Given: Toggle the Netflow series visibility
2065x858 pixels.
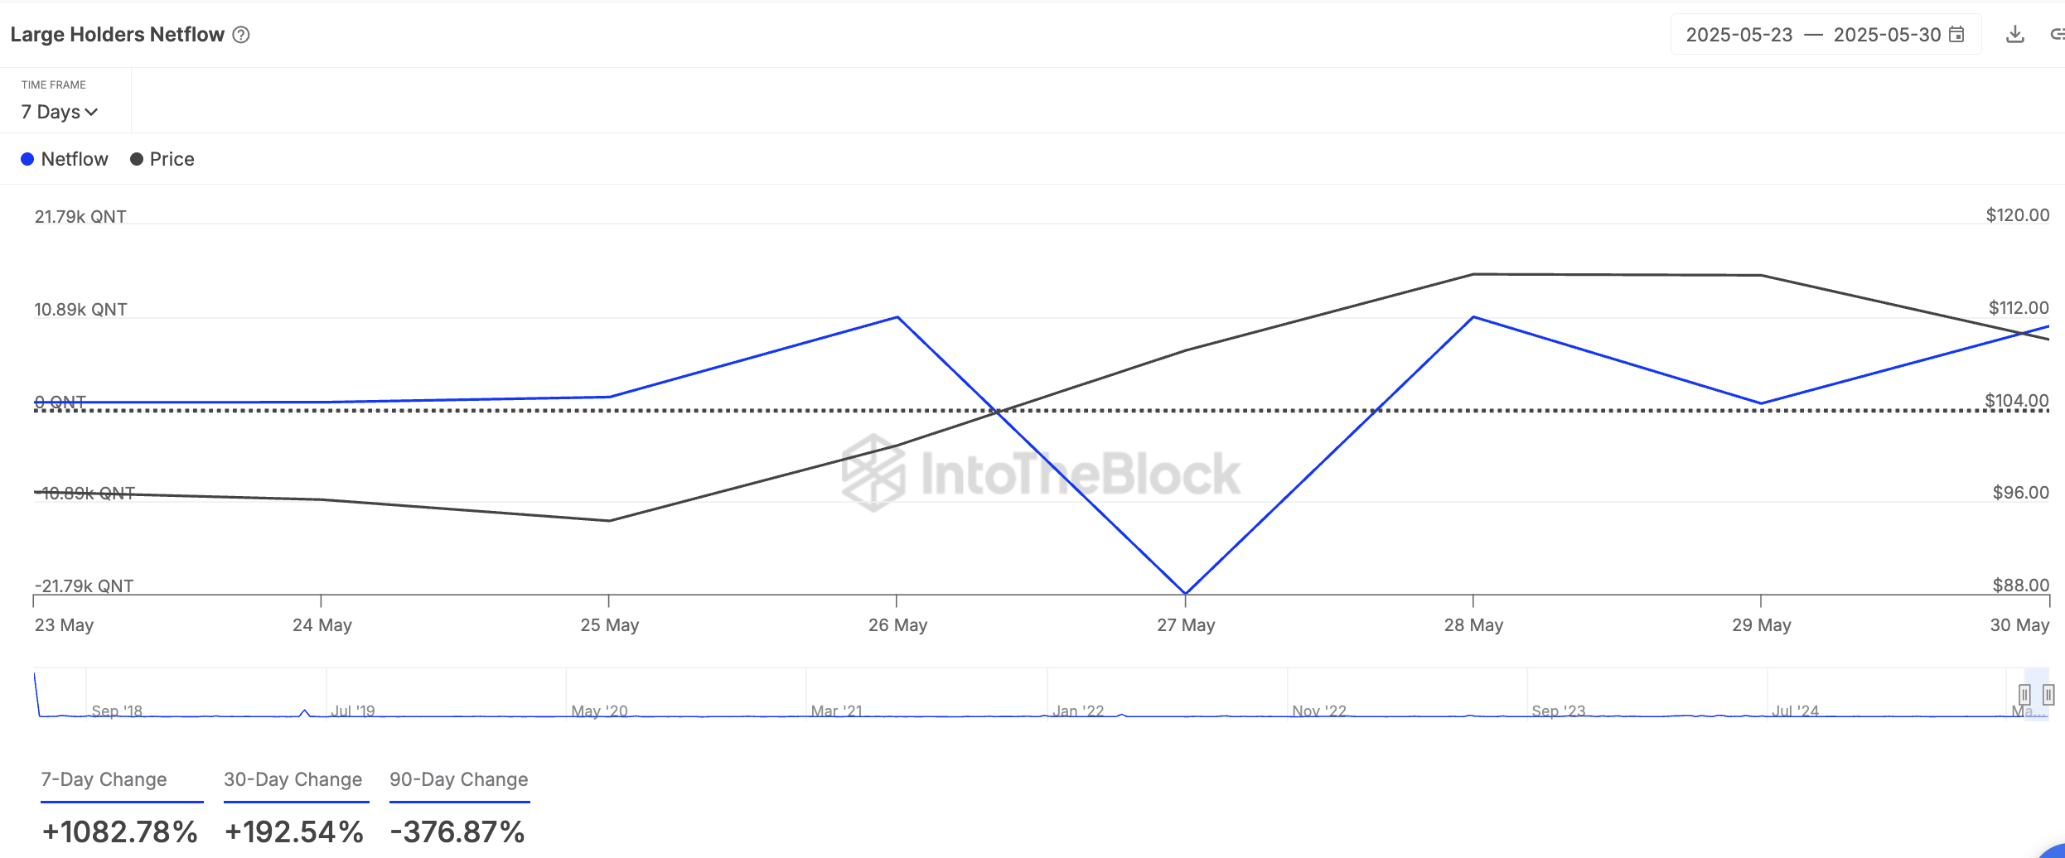Looking at the screenshot, I should pos(73,158).
